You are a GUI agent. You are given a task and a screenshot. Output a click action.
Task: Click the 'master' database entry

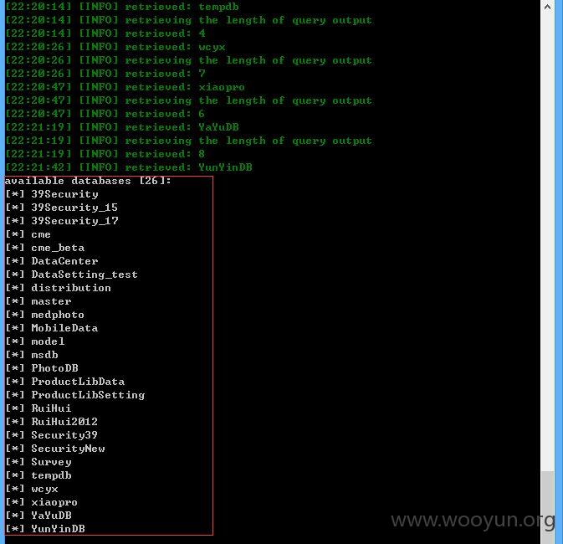[x=38, y=301]
